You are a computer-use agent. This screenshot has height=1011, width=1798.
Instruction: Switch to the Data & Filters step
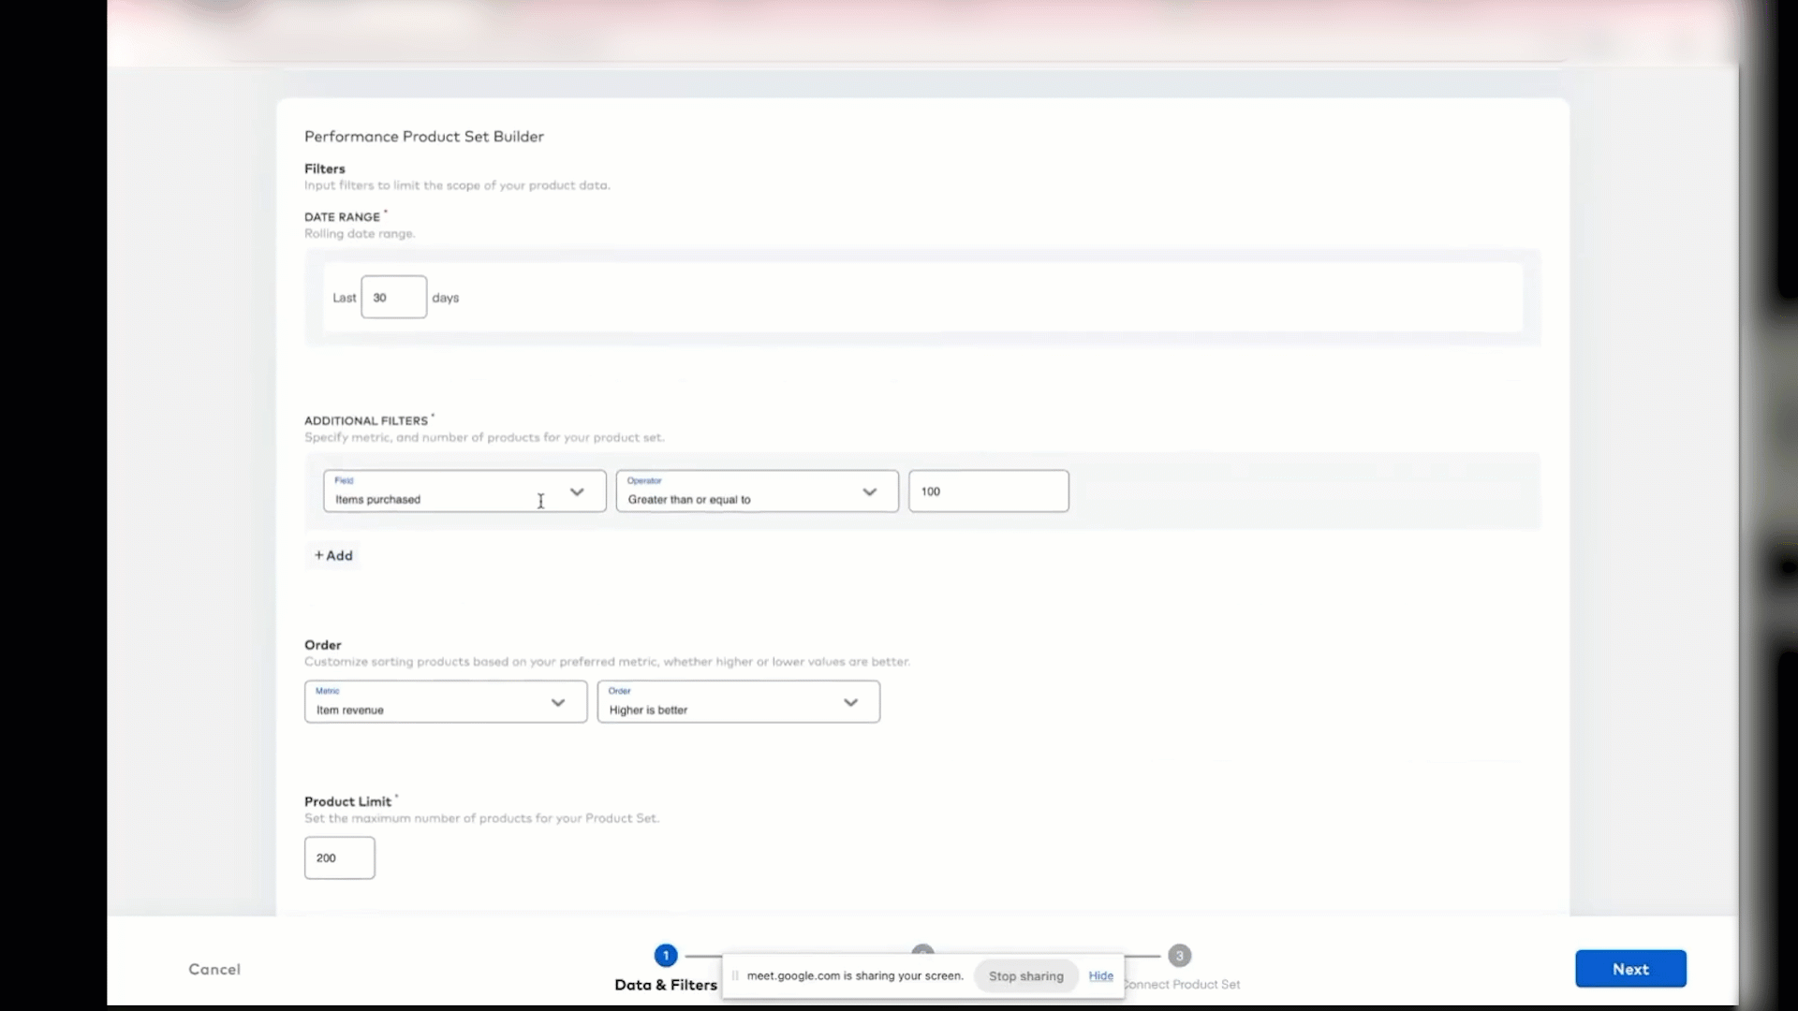(x=666, y=985)
